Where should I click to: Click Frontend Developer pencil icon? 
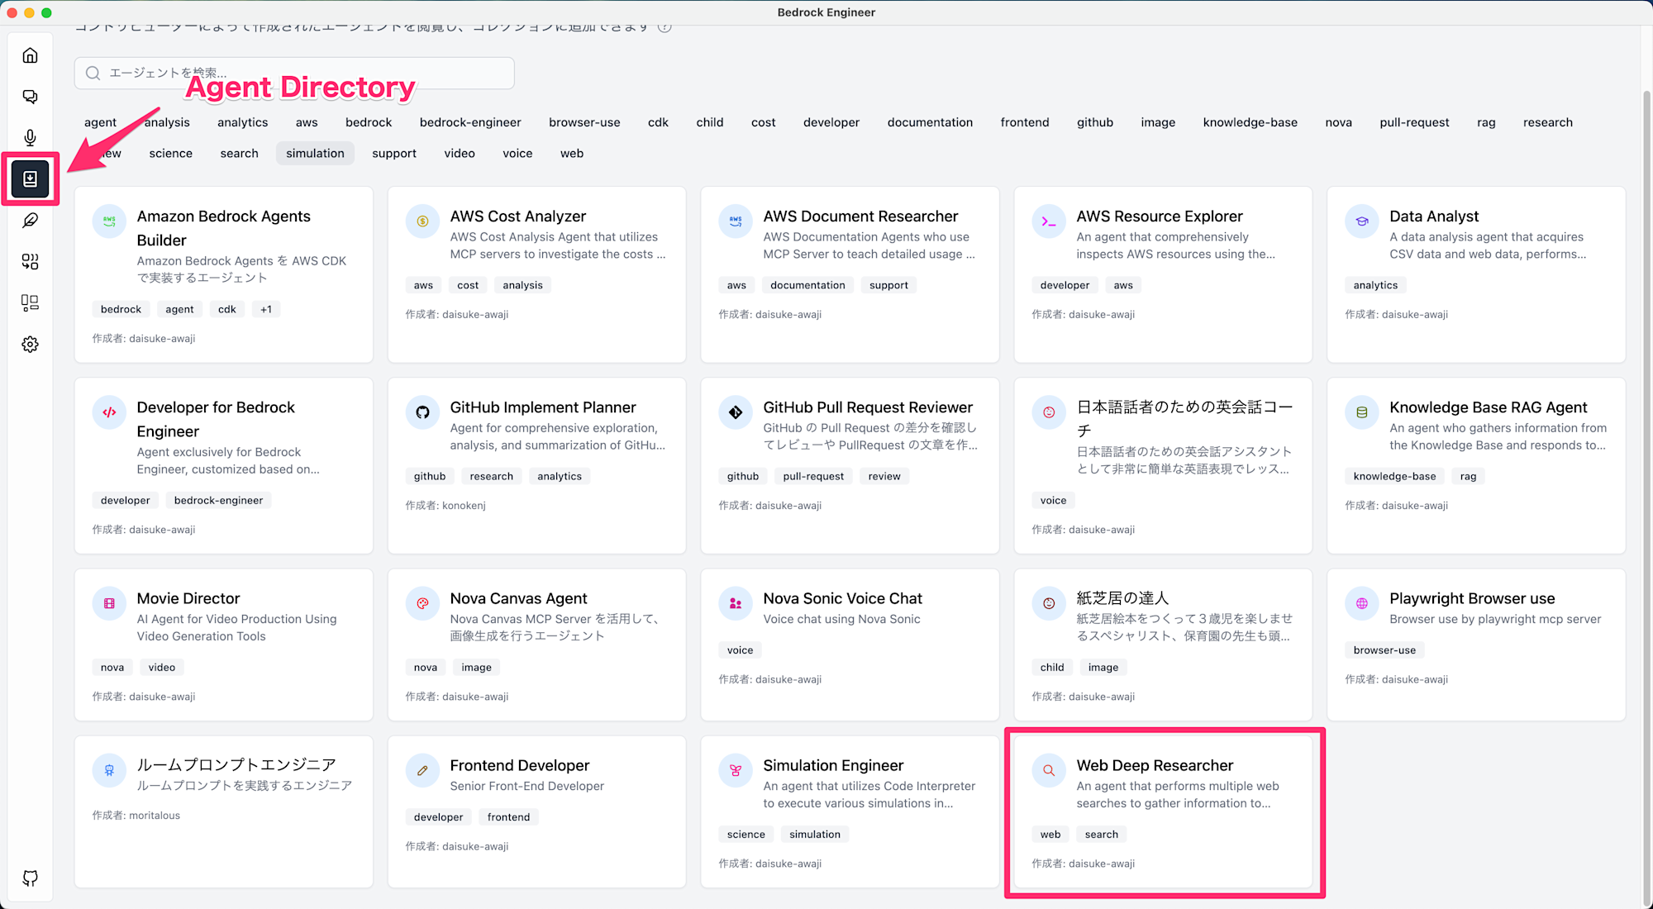pos(422,770)
